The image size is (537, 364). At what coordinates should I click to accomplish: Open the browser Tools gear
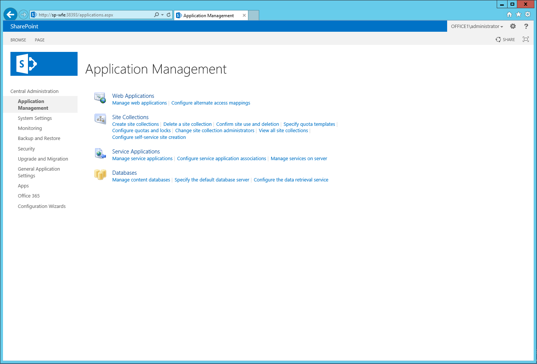tap(528, 14)
